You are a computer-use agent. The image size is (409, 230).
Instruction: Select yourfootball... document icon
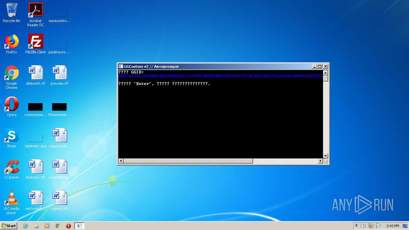59,169
